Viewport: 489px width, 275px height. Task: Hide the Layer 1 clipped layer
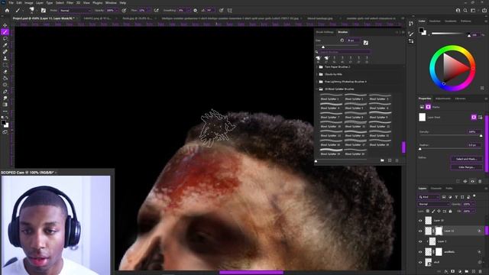(420, 241)
